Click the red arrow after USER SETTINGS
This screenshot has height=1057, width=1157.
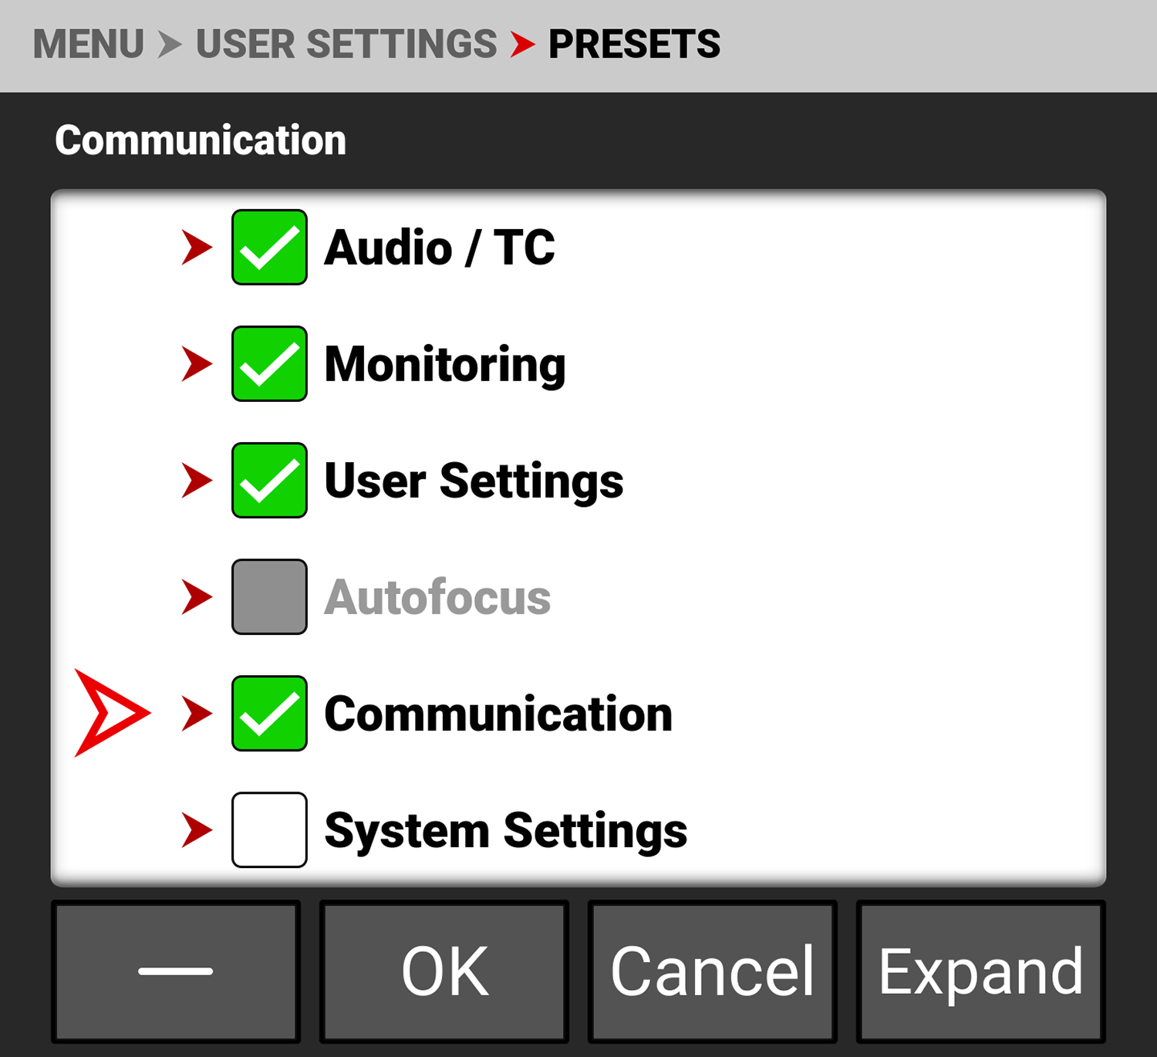click(525, 45)
